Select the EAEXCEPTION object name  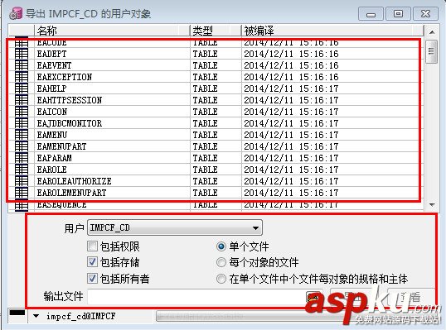(x=65, y=77)
